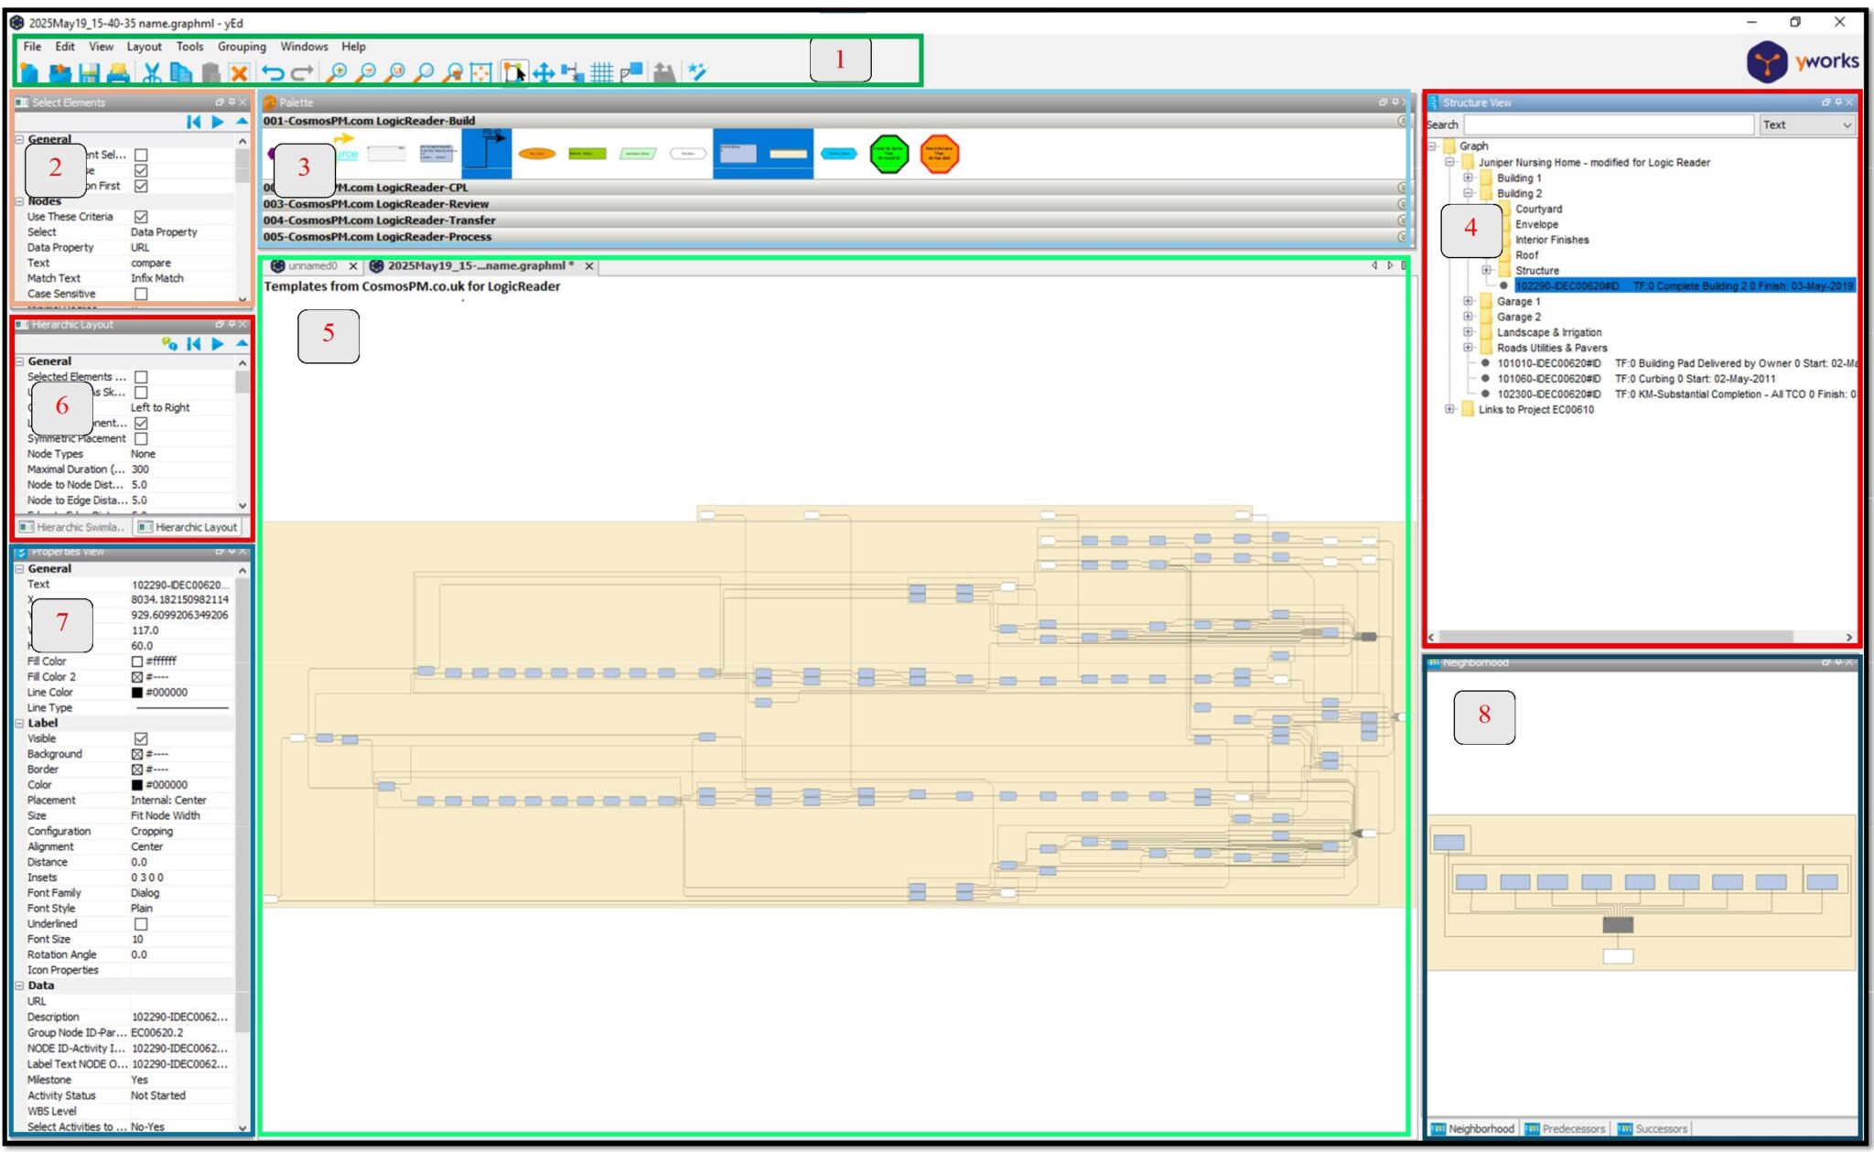Change the Line Color black swatch
The height and width of the screenshot is (1152, 1874).
(x=137, y=693)
